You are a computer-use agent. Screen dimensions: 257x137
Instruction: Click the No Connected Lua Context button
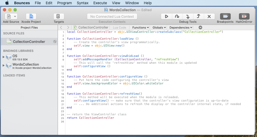(x=112, y=16)
